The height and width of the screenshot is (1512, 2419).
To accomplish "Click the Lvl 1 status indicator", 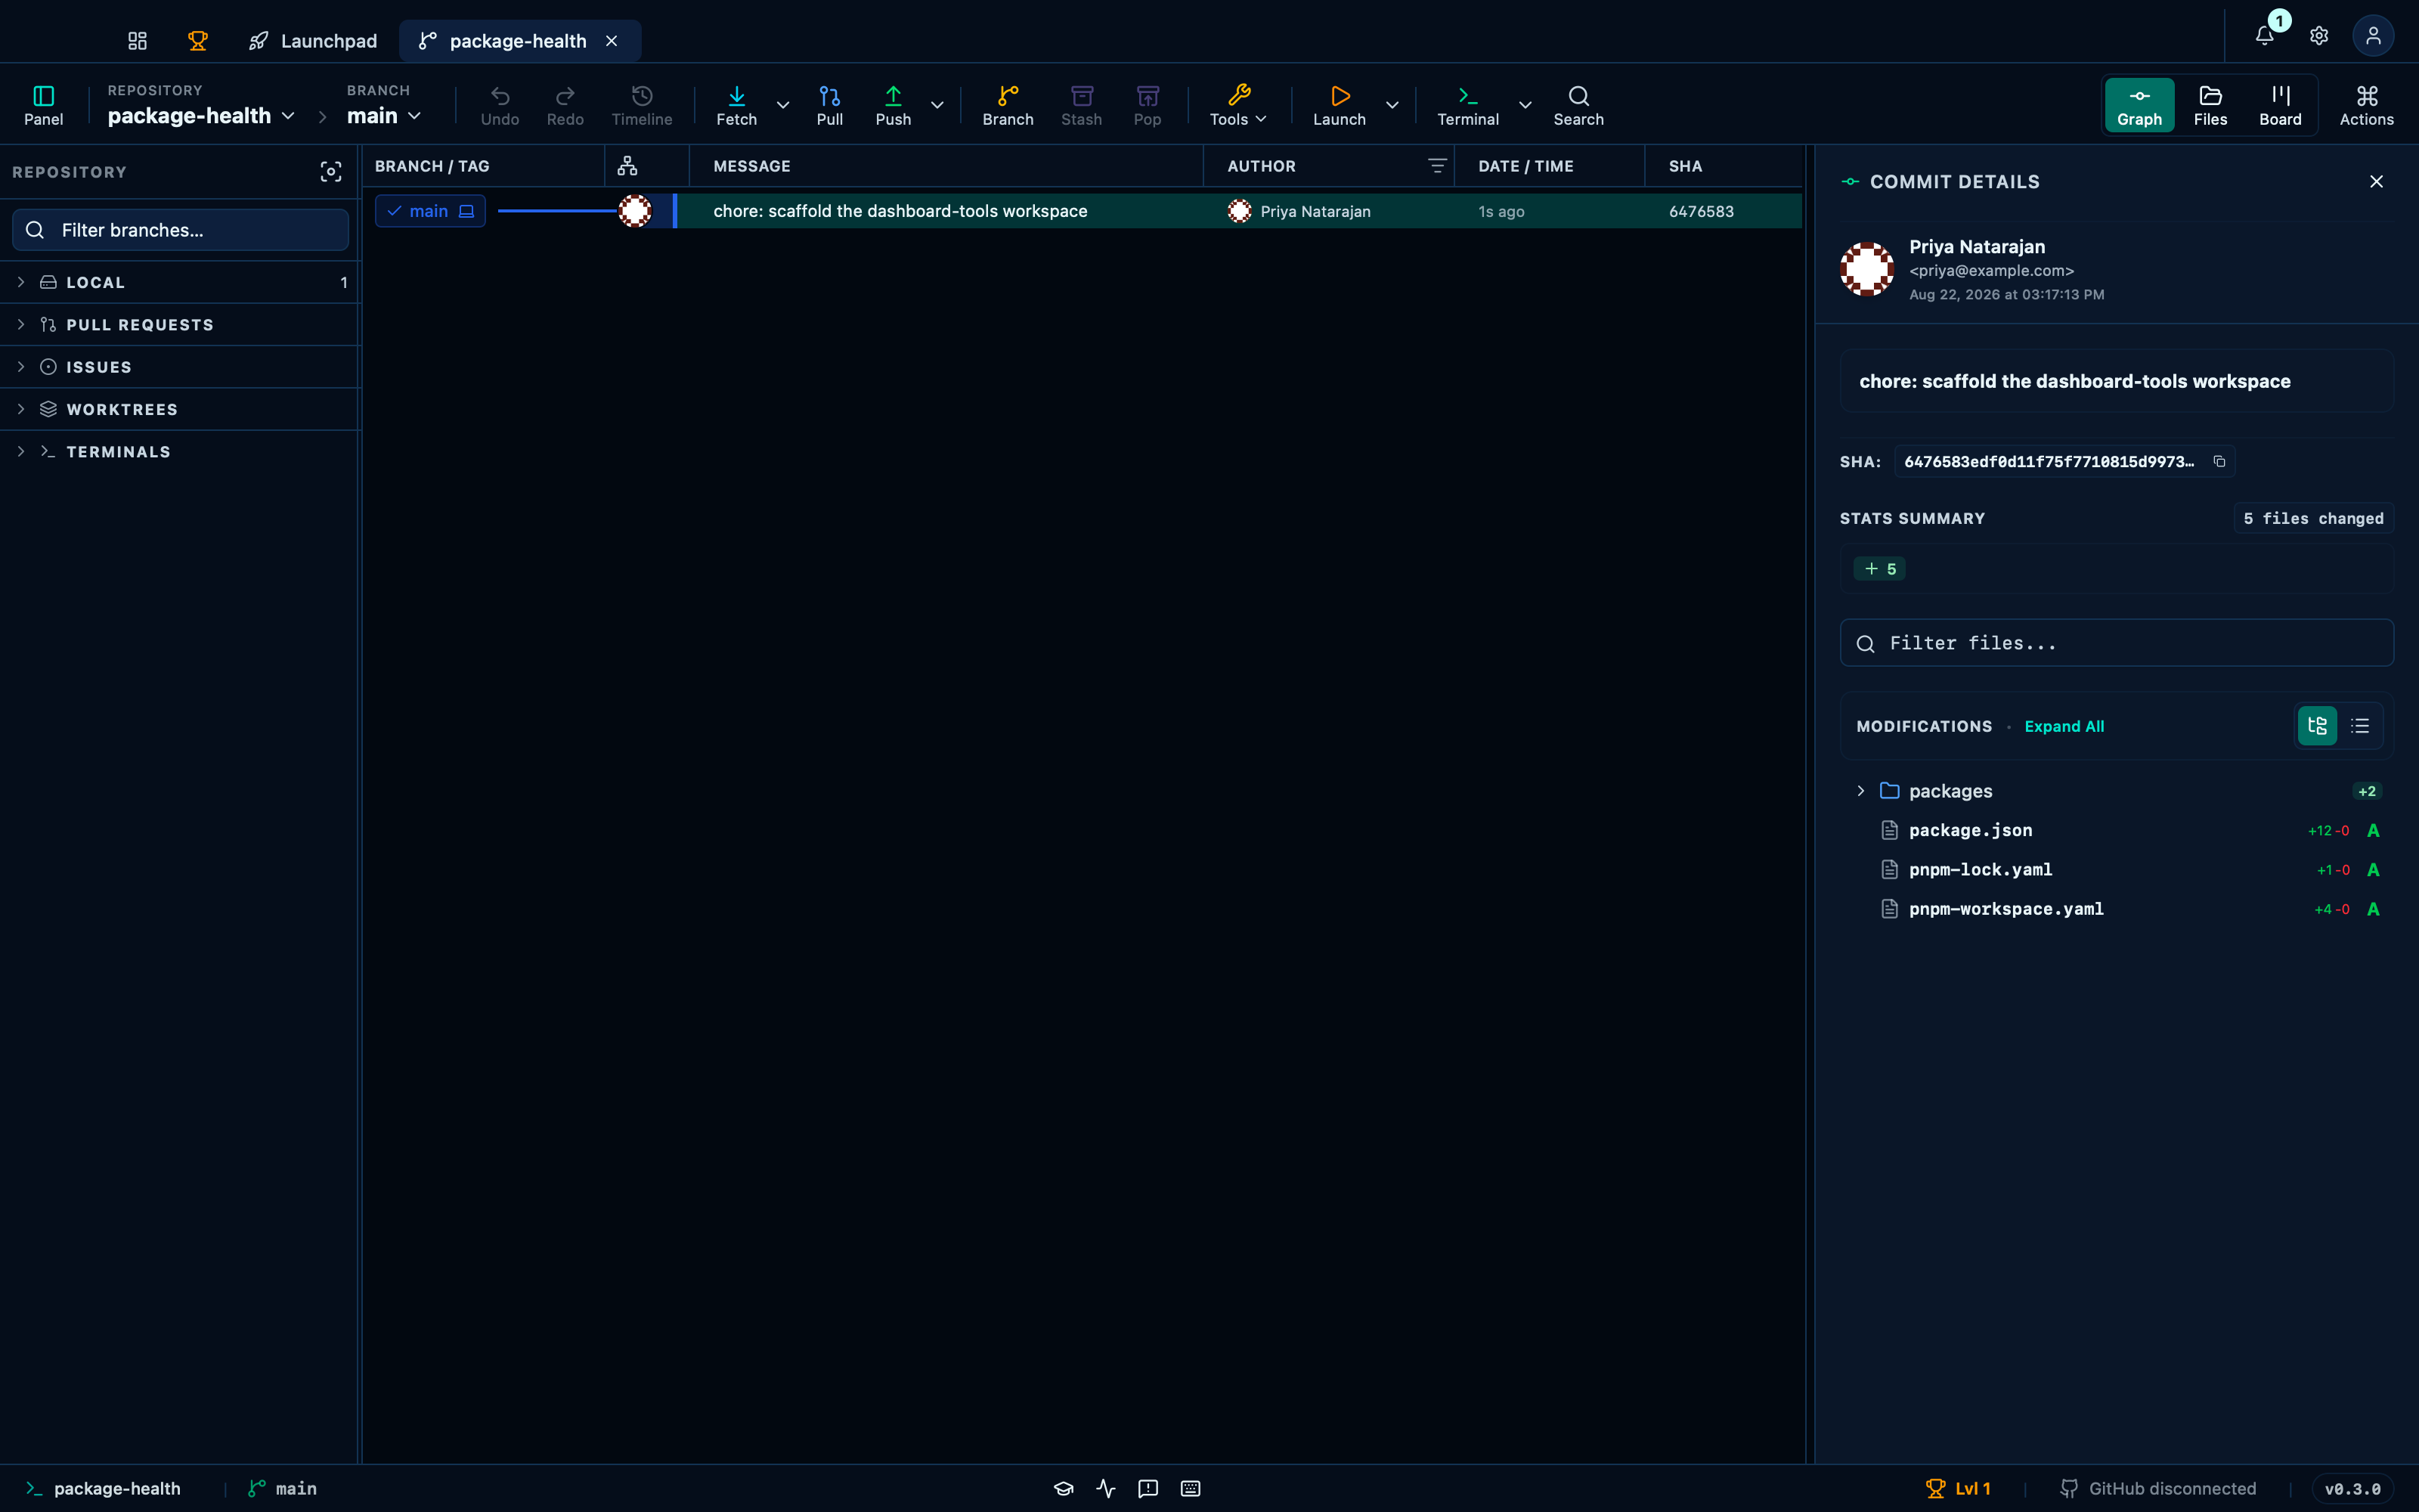I will tap(1958, 1488).
